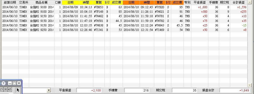Click the buy time 10:34:13 cell
This screenshot has height=94, width=254.
[86, 7]
